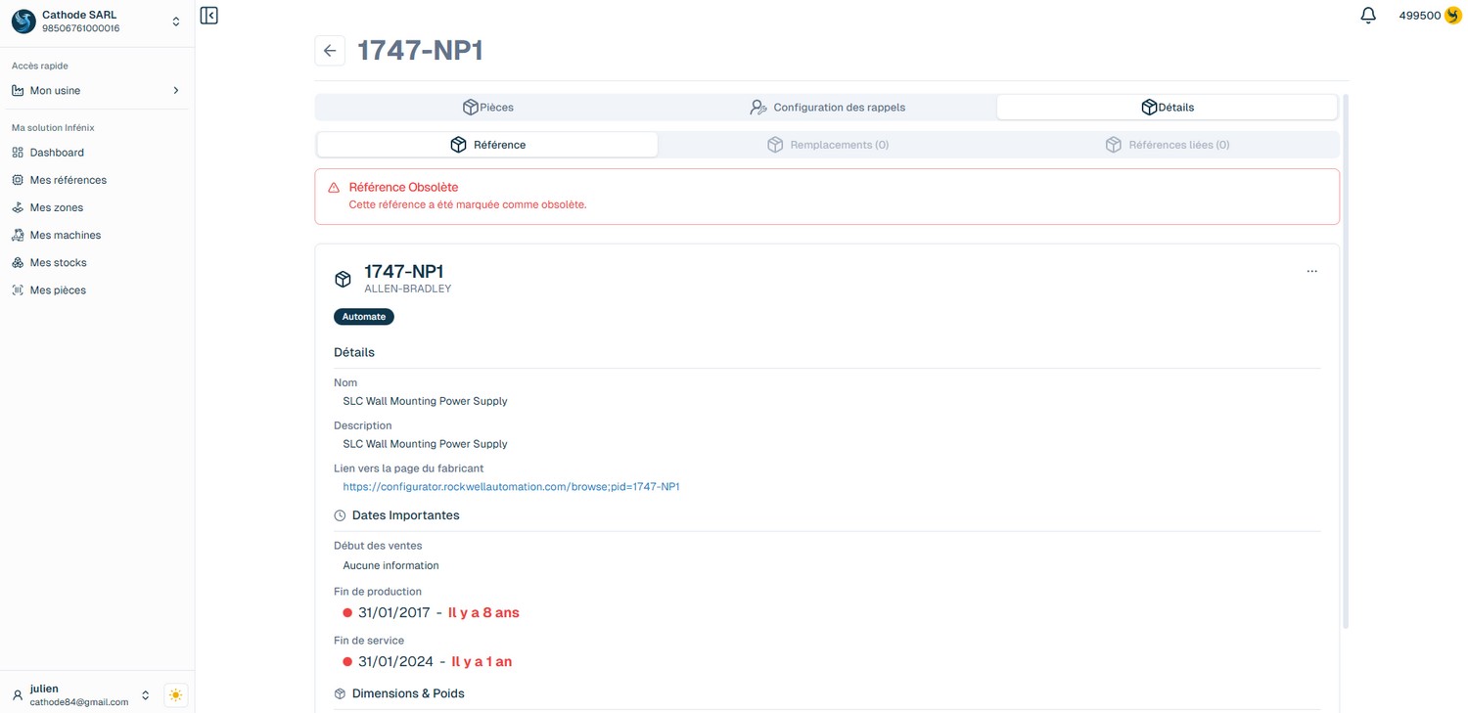Click the credits coin icon

[x=1453, y=16]
